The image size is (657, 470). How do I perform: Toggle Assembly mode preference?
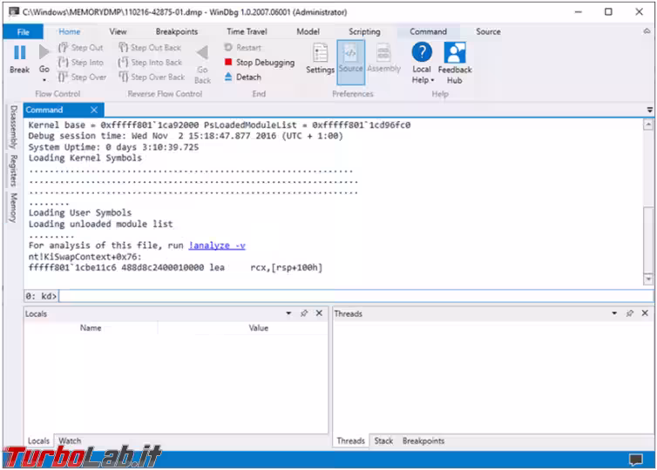coord(383,58)
